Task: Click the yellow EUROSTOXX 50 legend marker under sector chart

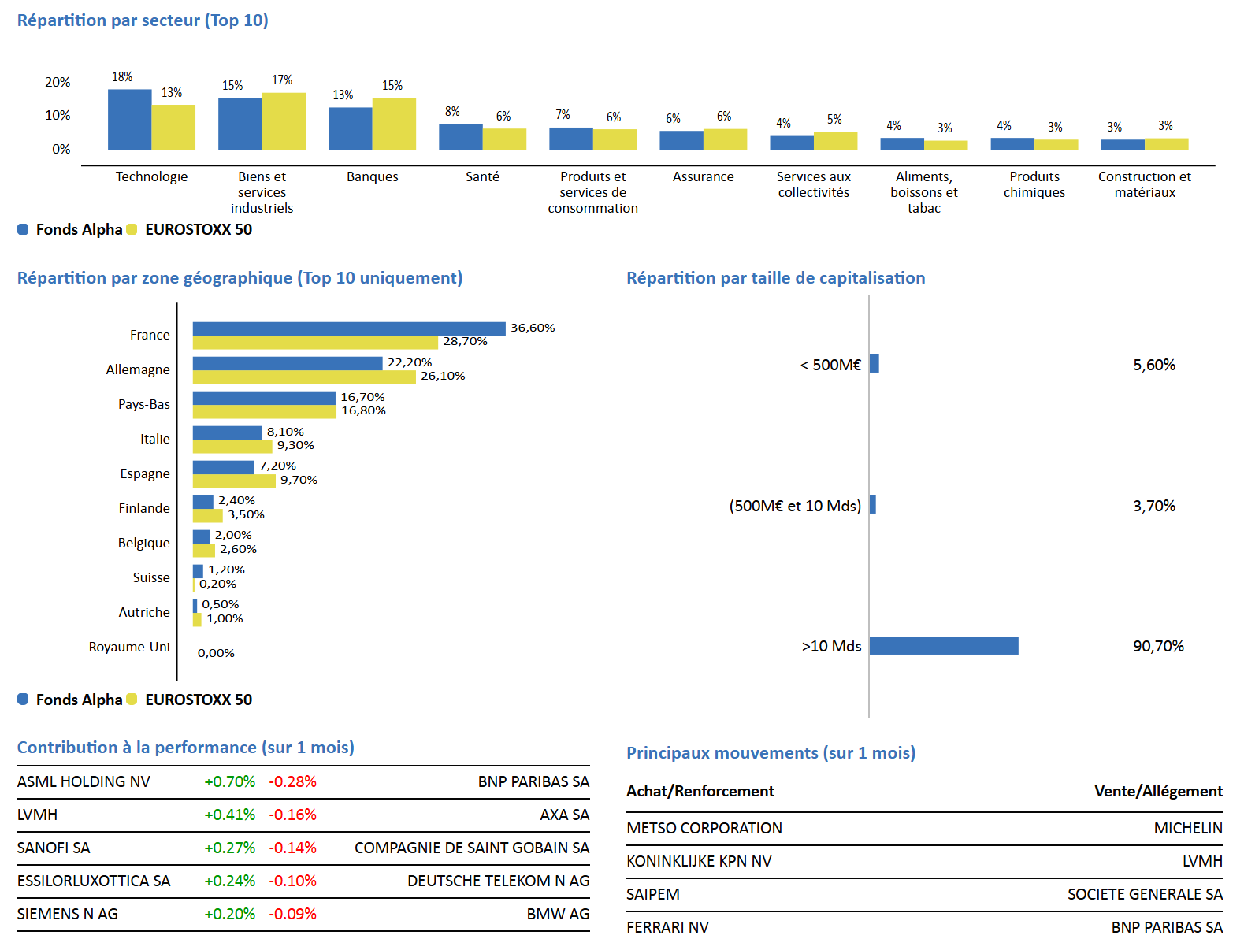Action: coord(132,229)
